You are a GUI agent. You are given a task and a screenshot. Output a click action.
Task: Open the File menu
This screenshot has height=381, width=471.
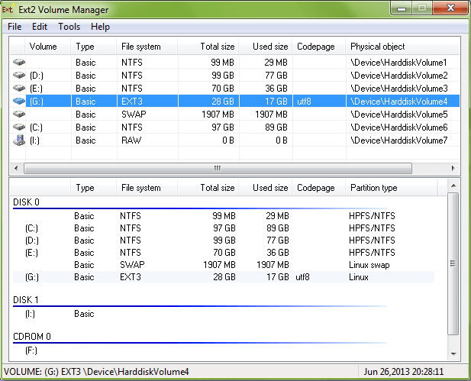(15, 27)
